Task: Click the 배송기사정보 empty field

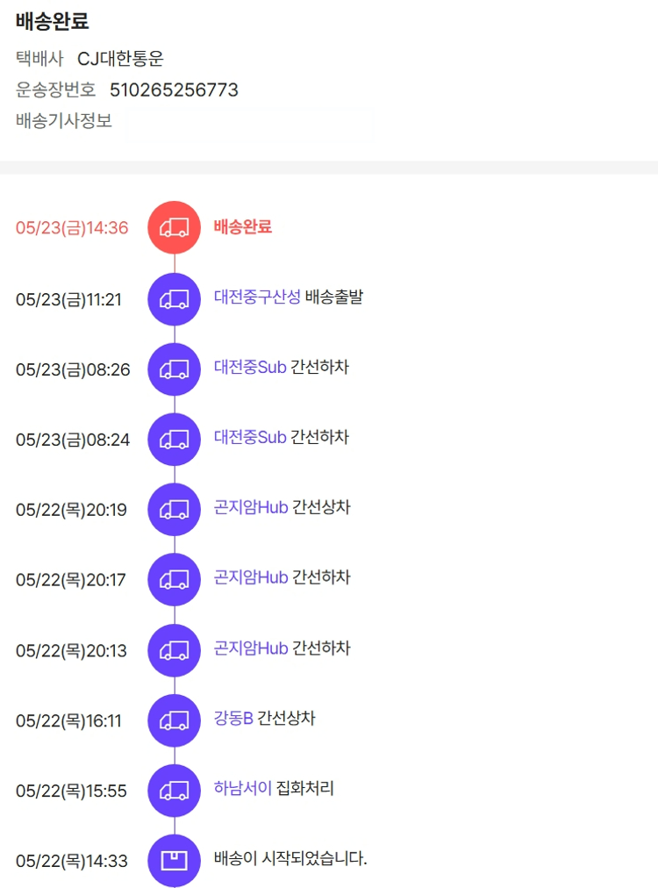Action: coord(250,124)
